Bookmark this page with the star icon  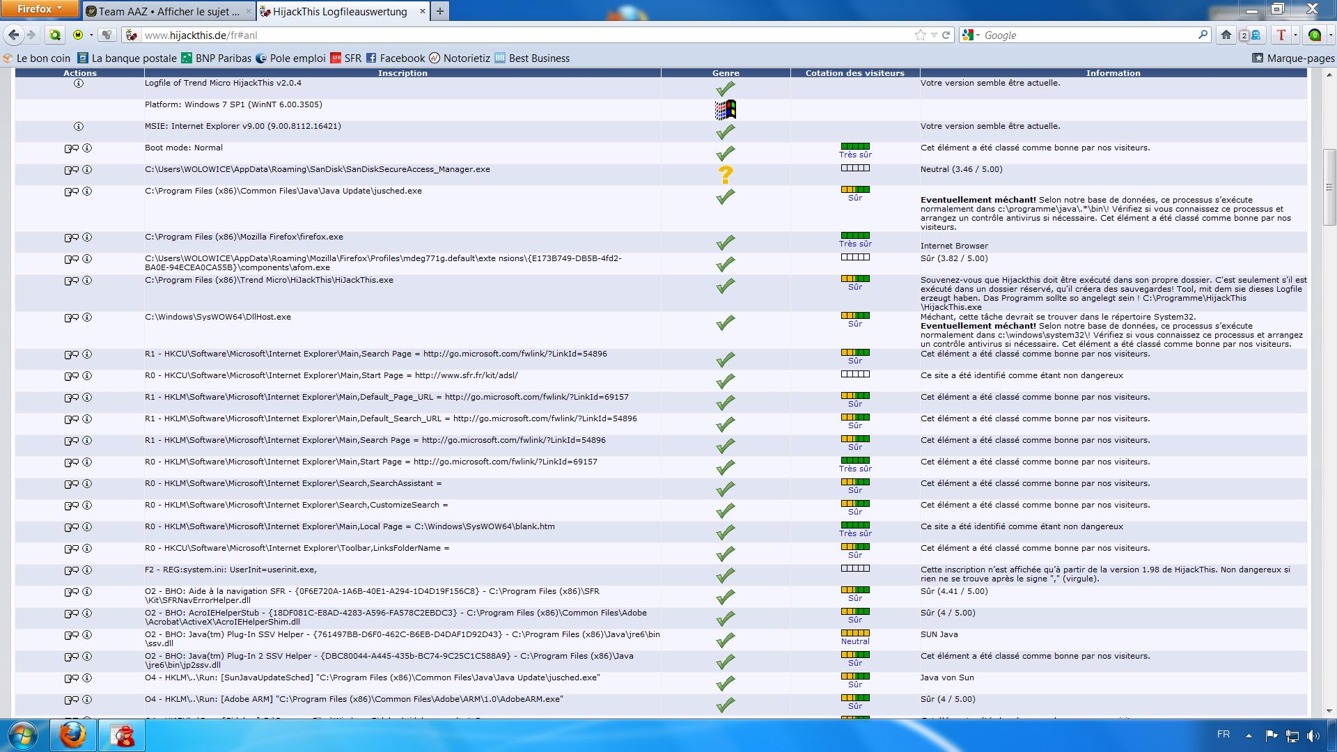(x=921, y=35)
